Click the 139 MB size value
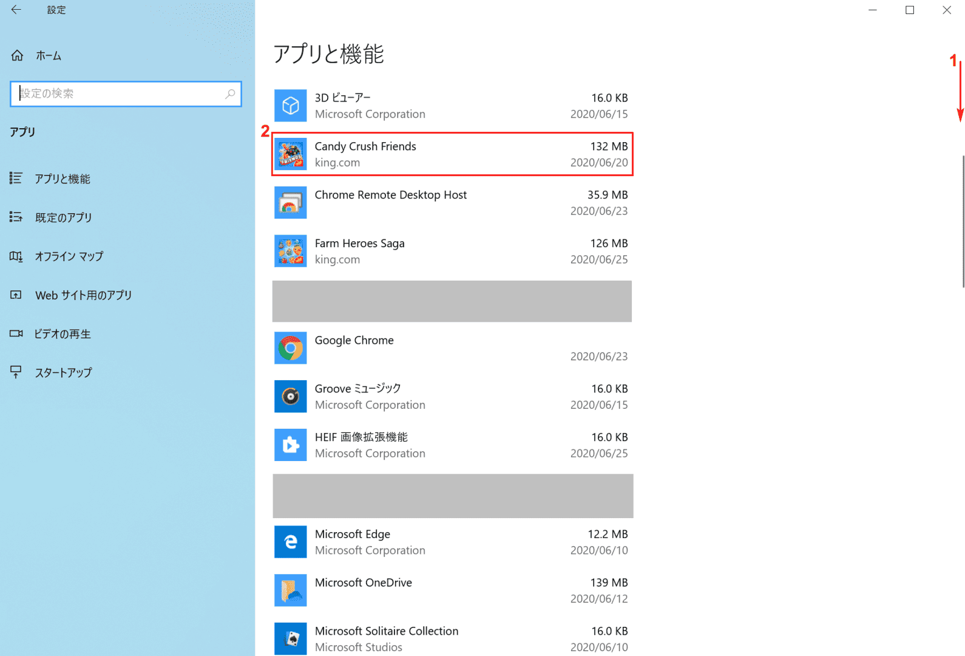965x656 pixels. pos(609,583)
